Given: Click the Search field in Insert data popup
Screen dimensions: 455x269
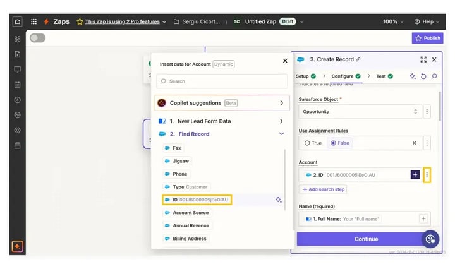Looking at the screenshot, I should pyautogui.click(x=222, y=81).
